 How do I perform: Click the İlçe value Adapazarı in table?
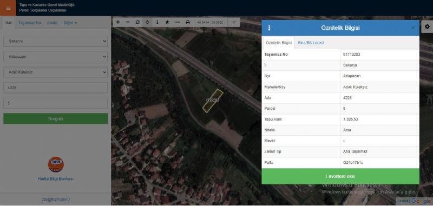(x=351, y=76)
